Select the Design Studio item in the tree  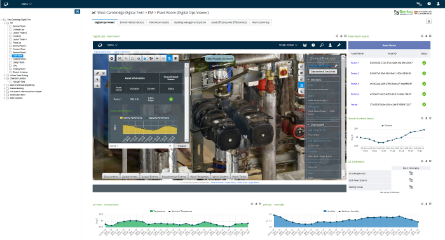pyautogui.click(x=18, y=62)
